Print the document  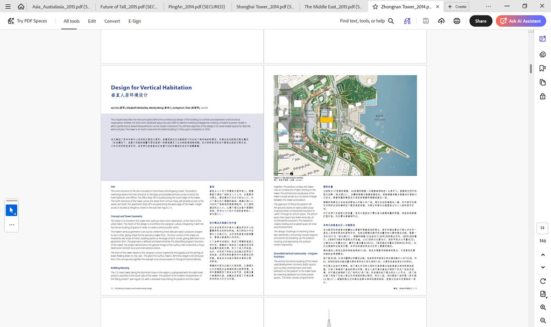tap(457, 21)
